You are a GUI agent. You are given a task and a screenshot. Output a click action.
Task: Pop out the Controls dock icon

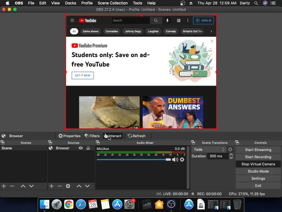[x=237, y=143]
